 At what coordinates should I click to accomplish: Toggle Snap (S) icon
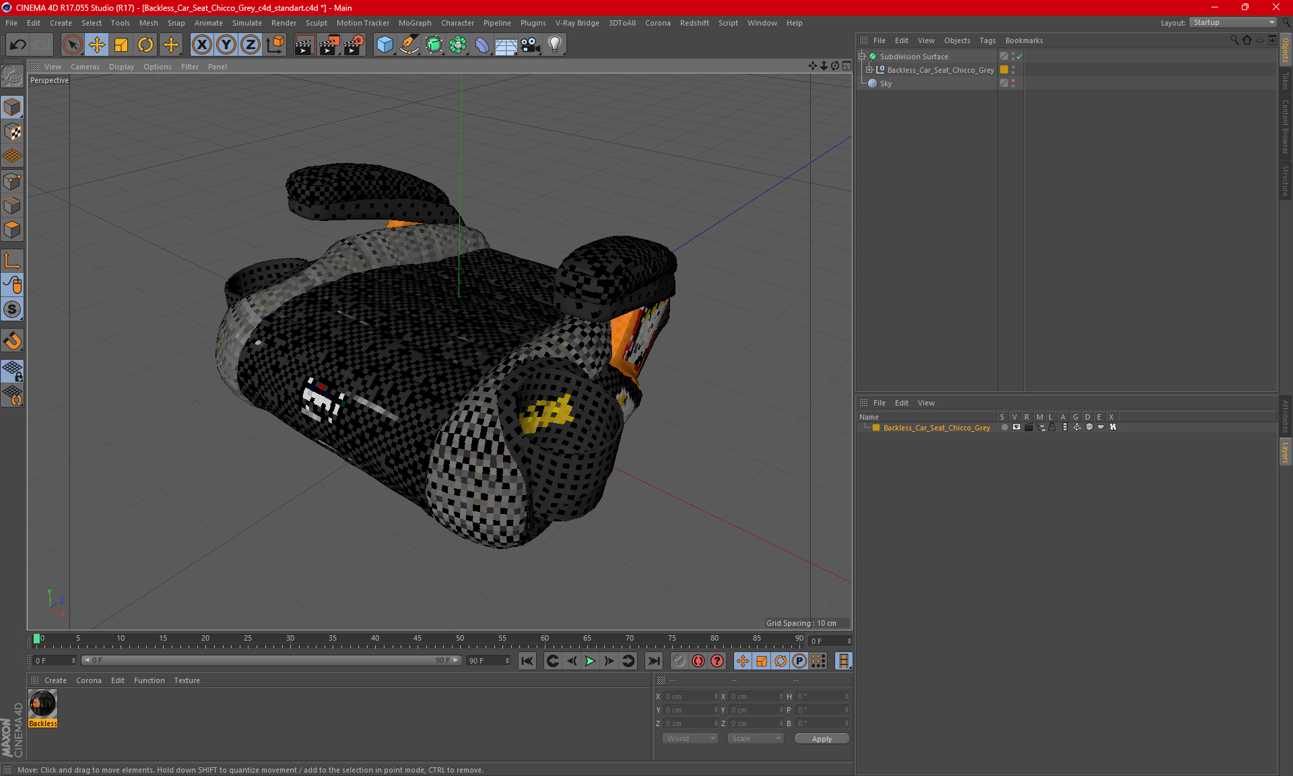coord(12,310)
